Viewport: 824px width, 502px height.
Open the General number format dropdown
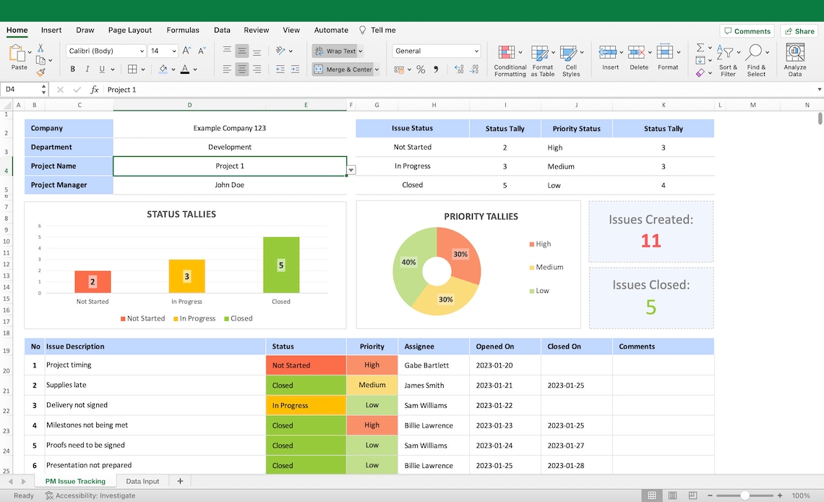coord(436,51)
